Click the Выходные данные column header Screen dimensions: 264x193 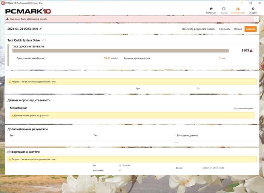187,135
